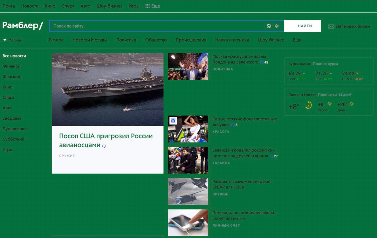Open Зеленский поделил российских артистов article
377x238 pixels.
(243, 153)
